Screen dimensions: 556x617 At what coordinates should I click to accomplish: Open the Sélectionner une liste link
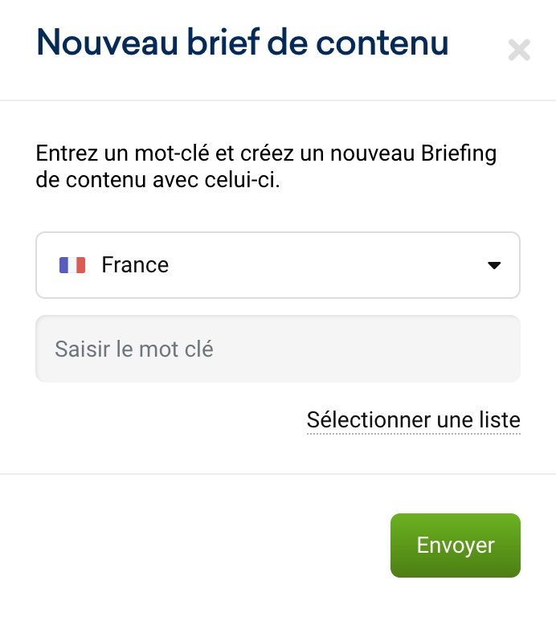pyautogui.click(x=413, y=420)
